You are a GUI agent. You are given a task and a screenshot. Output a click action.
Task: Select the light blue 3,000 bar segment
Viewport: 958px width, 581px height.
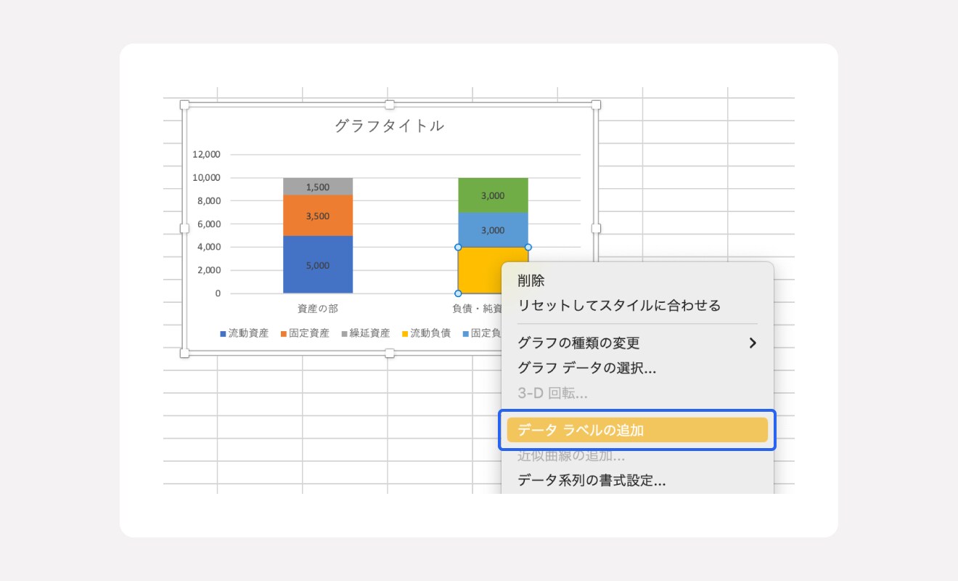coord(493,230)
